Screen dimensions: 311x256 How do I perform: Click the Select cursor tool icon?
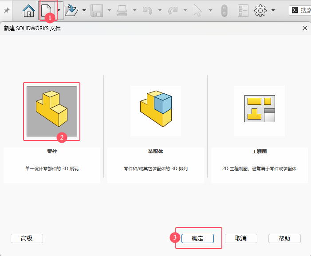(197, 11)
